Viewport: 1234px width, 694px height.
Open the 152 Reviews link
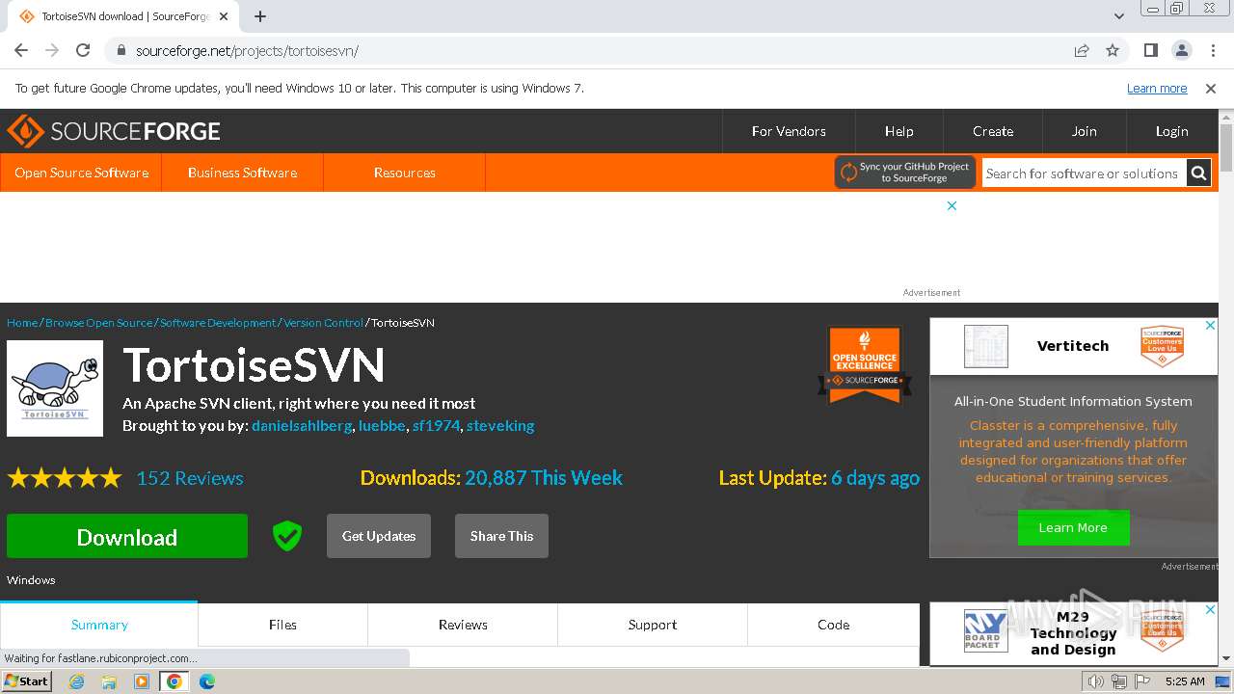190,478
